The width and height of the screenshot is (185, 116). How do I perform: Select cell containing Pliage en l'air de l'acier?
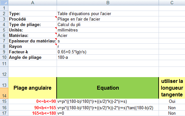coord(108,19)
